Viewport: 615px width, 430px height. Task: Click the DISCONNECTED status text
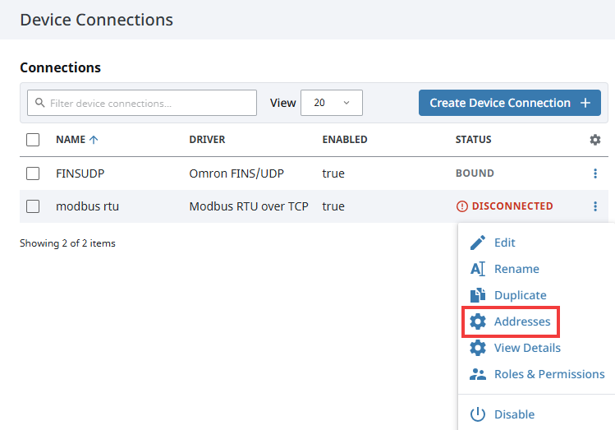click(x=512, y=206)
